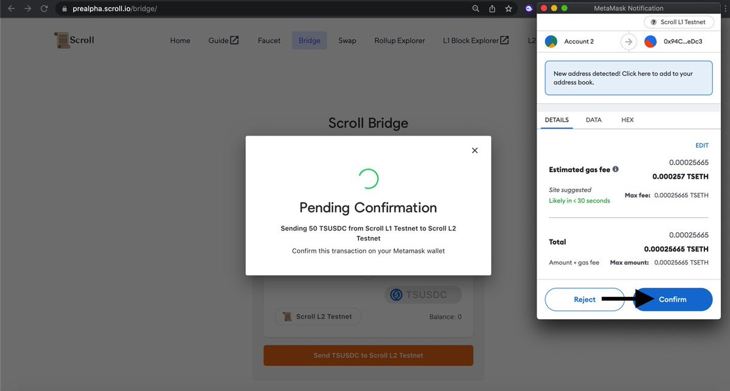
Task: Click the Scroll Bridge page title
Action: tap(368, 123)
